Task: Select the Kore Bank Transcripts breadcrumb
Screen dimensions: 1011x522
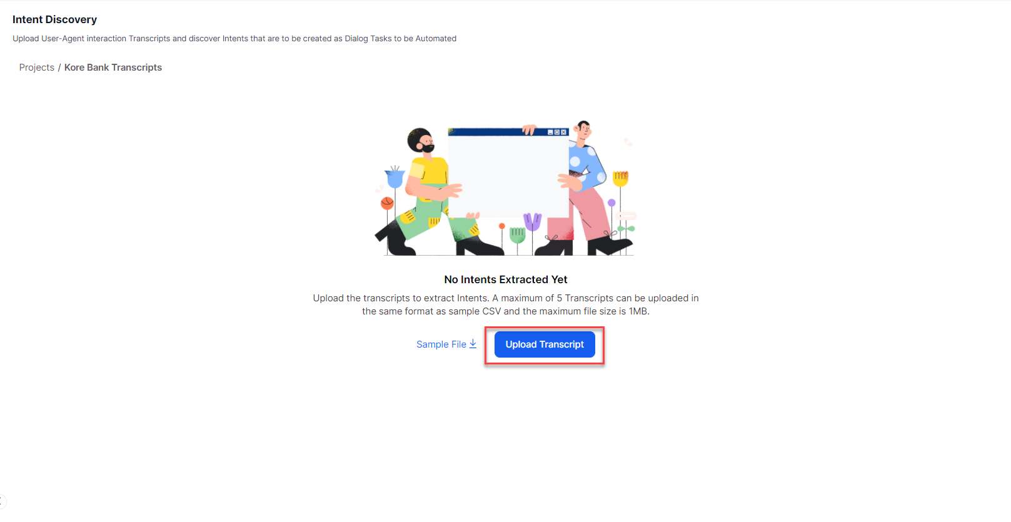Action: [113, 68]
